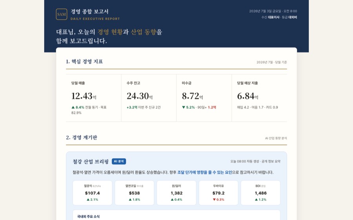This screenshot has height=220, width=353.
Task: Click the 경영 종합 보고서 title
Action: [89, 11]
